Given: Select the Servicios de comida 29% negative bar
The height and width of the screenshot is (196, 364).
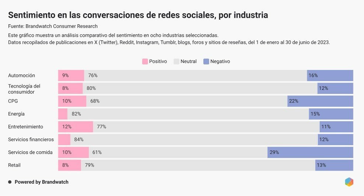Looking at the screenshot, I should pyautogui.click(x=310, y=153).
